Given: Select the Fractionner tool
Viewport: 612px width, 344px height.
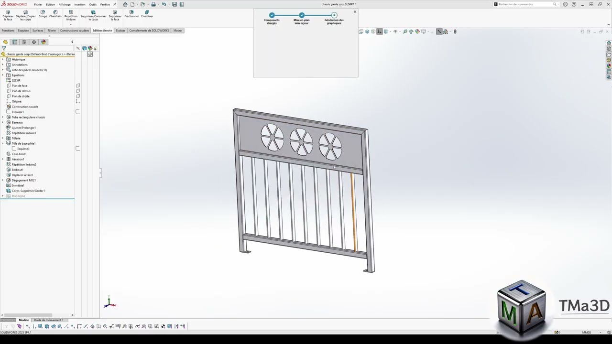Looking at the screenshot, I should click(x=131, y=14).
